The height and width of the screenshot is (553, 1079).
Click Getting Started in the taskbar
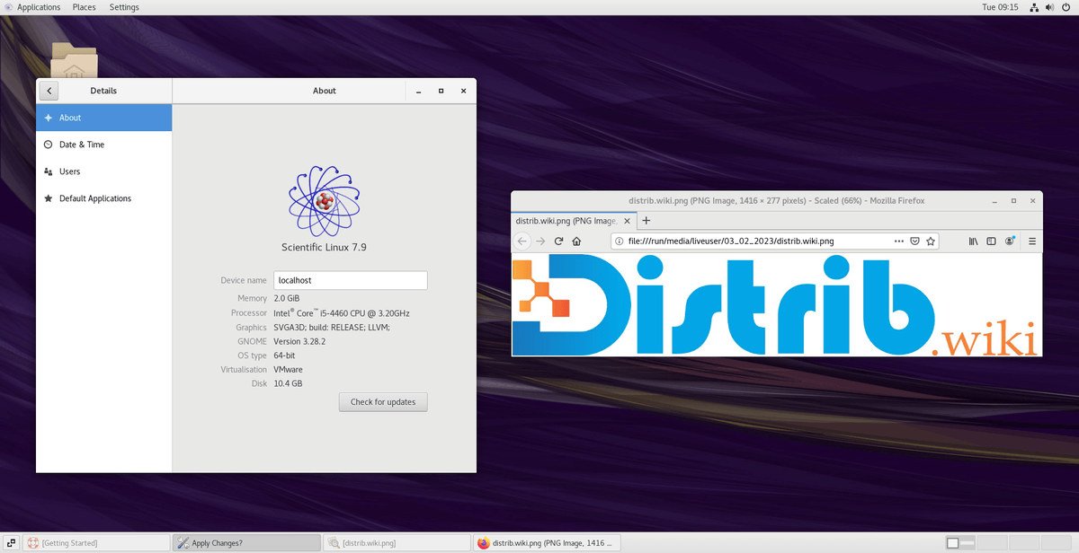tap(96, 542)
